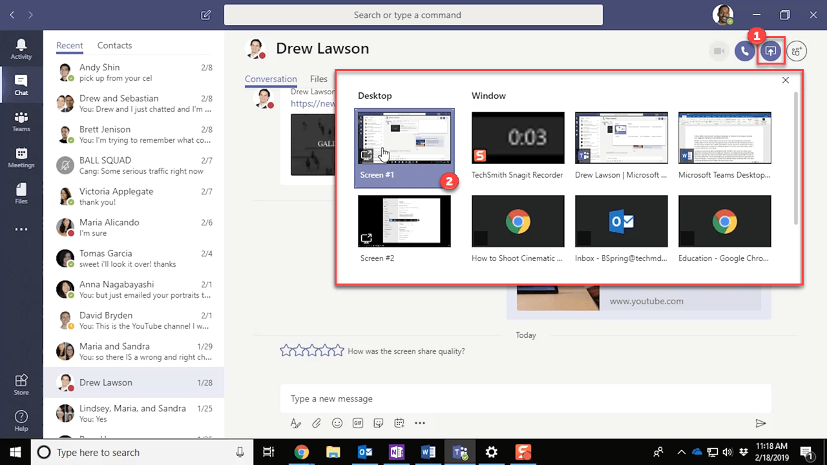Open the Files section in sidebar
Viewport: 827px width, 465px height.
pyautogui.click(x=21, y=194)
